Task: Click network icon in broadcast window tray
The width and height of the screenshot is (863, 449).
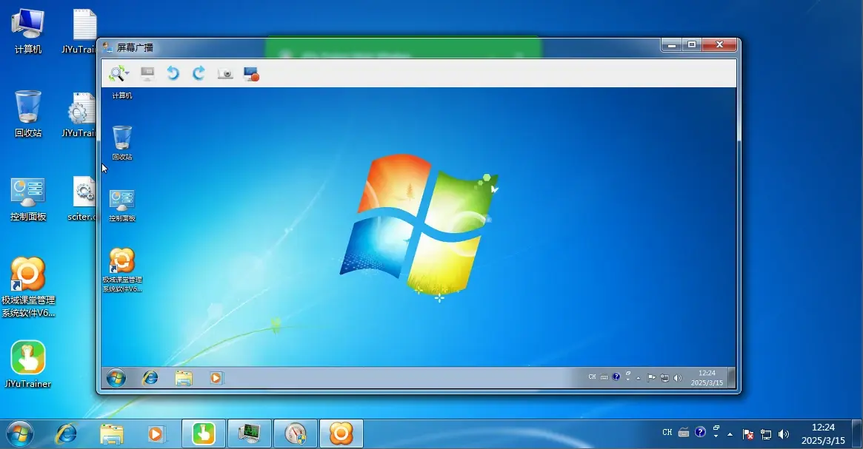Action: 665,377
